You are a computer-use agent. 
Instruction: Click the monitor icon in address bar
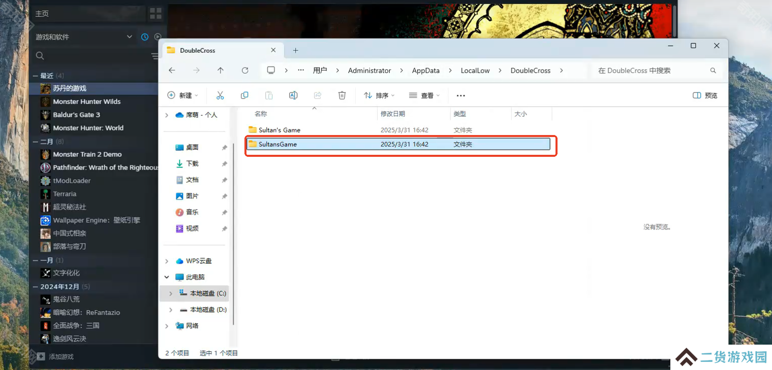271,71
